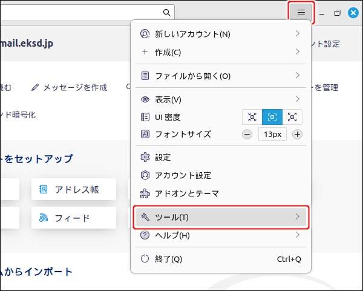363x291 pixels.
Task: Click the gear icon beside 設定
Action: [145, 157]
